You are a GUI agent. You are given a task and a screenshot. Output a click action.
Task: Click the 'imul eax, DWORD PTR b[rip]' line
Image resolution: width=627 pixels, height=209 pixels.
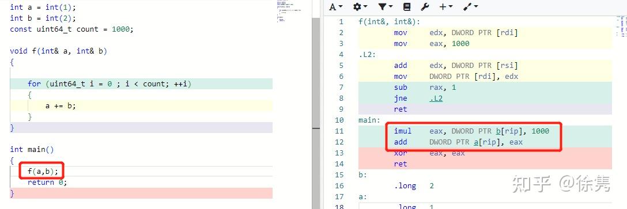471,131
